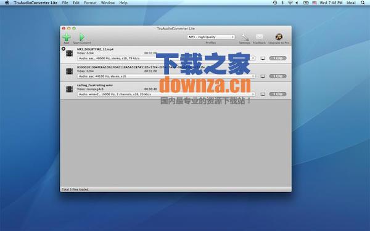
Task: Click the 1 Clip button for the .flv file
Action: (x=277, y=76)
